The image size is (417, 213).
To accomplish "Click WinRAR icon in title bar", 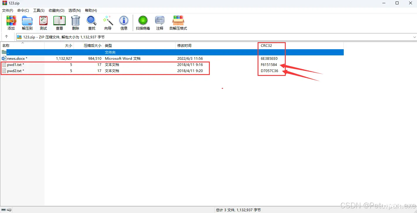I will [4, 3].
